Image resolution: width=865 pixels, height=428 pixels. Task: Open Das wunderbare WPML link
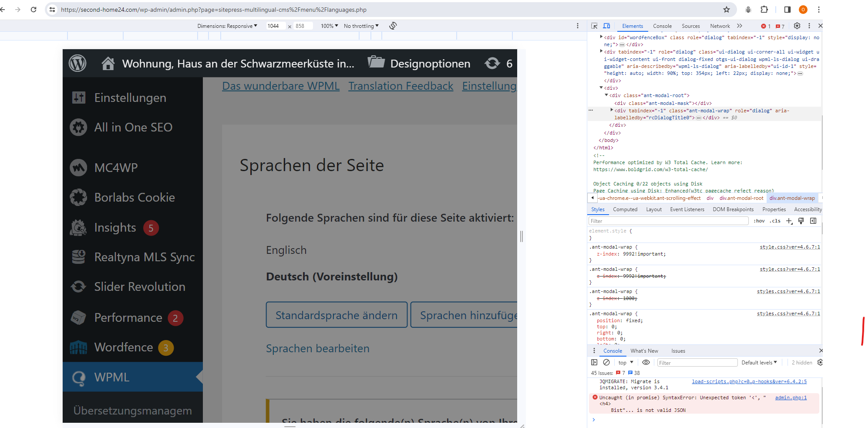tap(281, 86)
